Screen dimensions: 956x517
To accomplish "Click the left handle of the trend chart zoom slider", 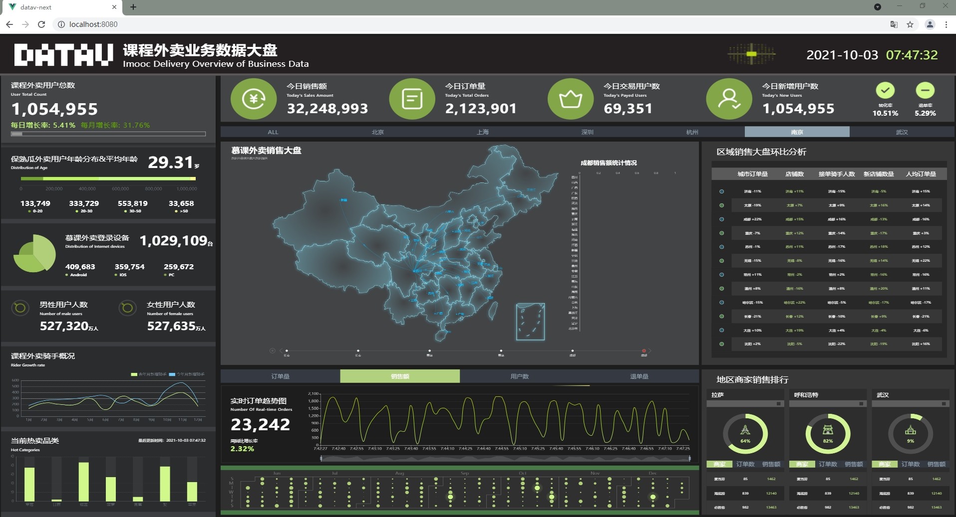I will pyautogui.click(x=321, y=458).
